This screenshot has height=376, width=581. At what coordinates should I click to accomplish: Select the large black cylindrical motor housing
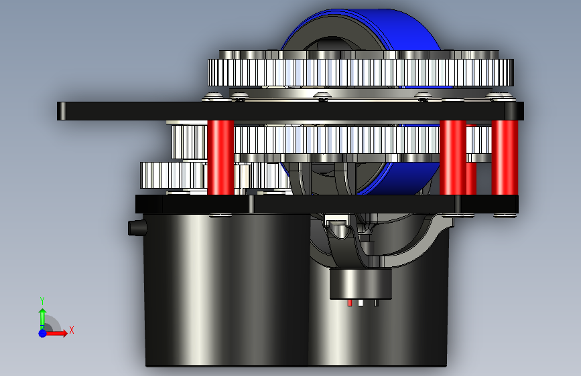point(226,290)
